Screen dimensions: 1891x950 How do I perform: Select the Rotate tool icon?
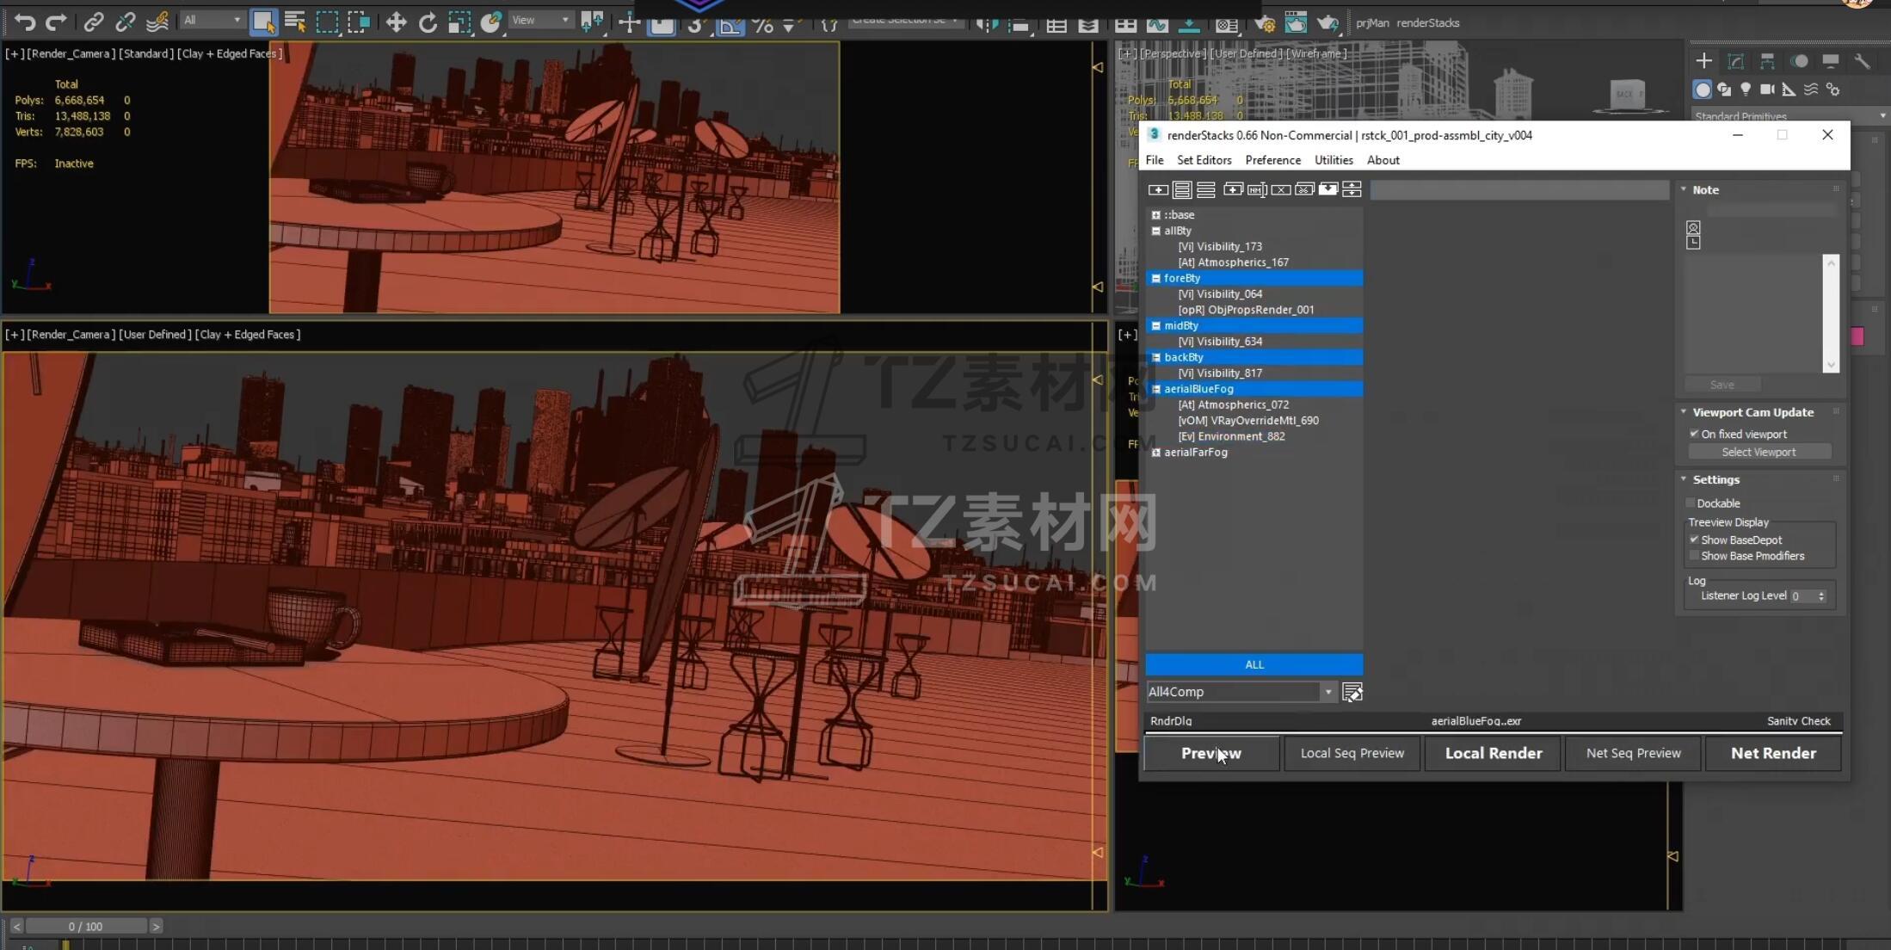[x=428, y=22]
